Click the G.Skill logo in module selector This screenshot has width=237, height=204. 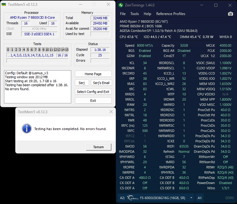(x=133, y=198)
